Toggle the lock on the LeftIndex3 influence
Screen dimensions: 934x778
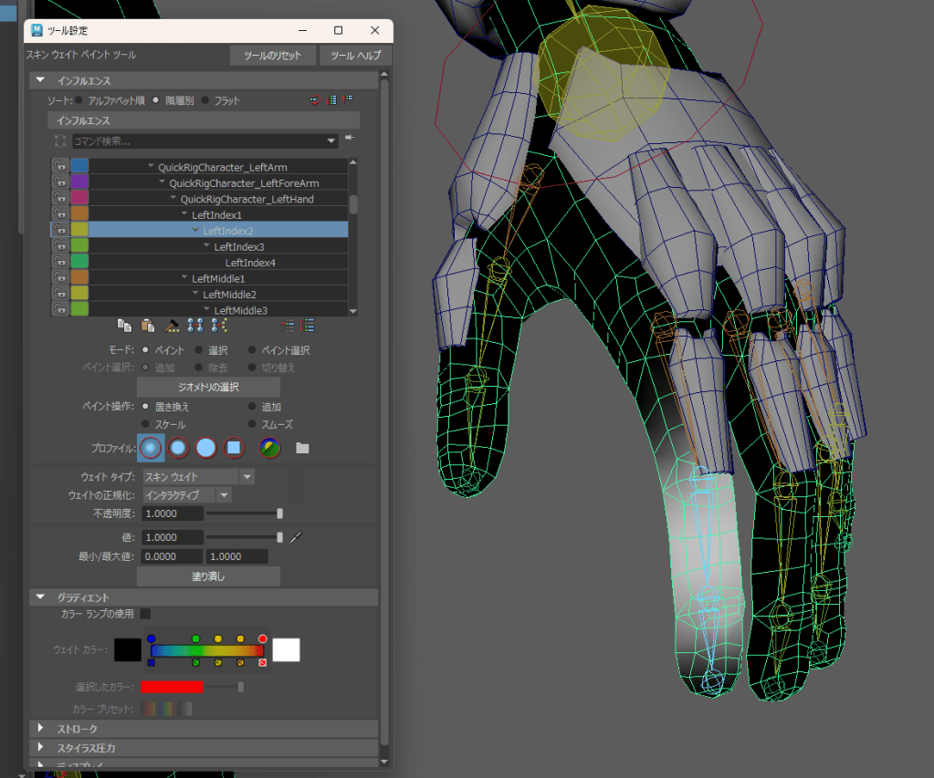click(x=59, y=246)
